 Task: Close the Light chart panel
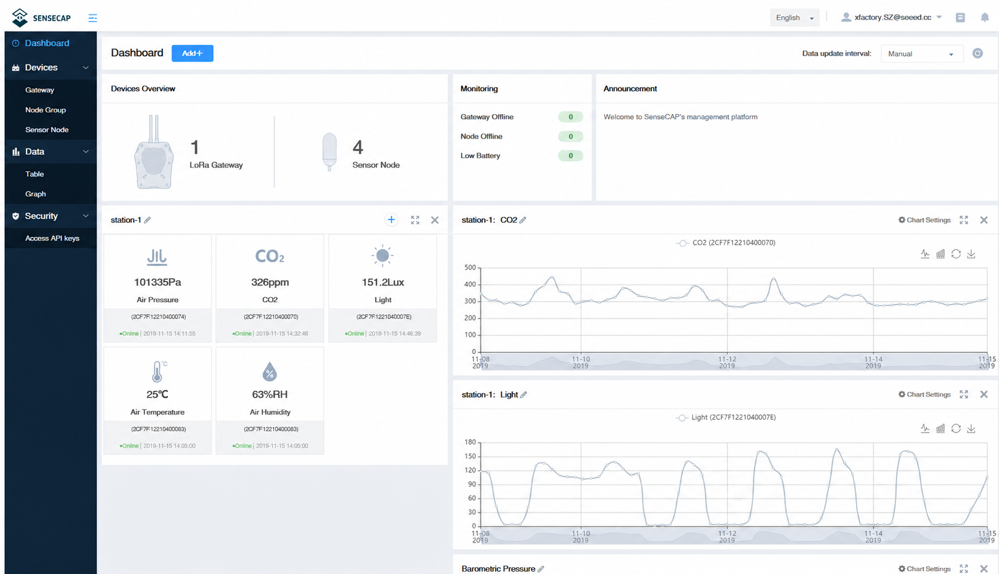point(984,395)
